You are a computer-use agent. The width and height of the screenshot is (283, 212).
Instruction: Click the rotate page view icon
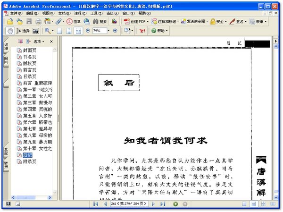[x=128, y=31]
